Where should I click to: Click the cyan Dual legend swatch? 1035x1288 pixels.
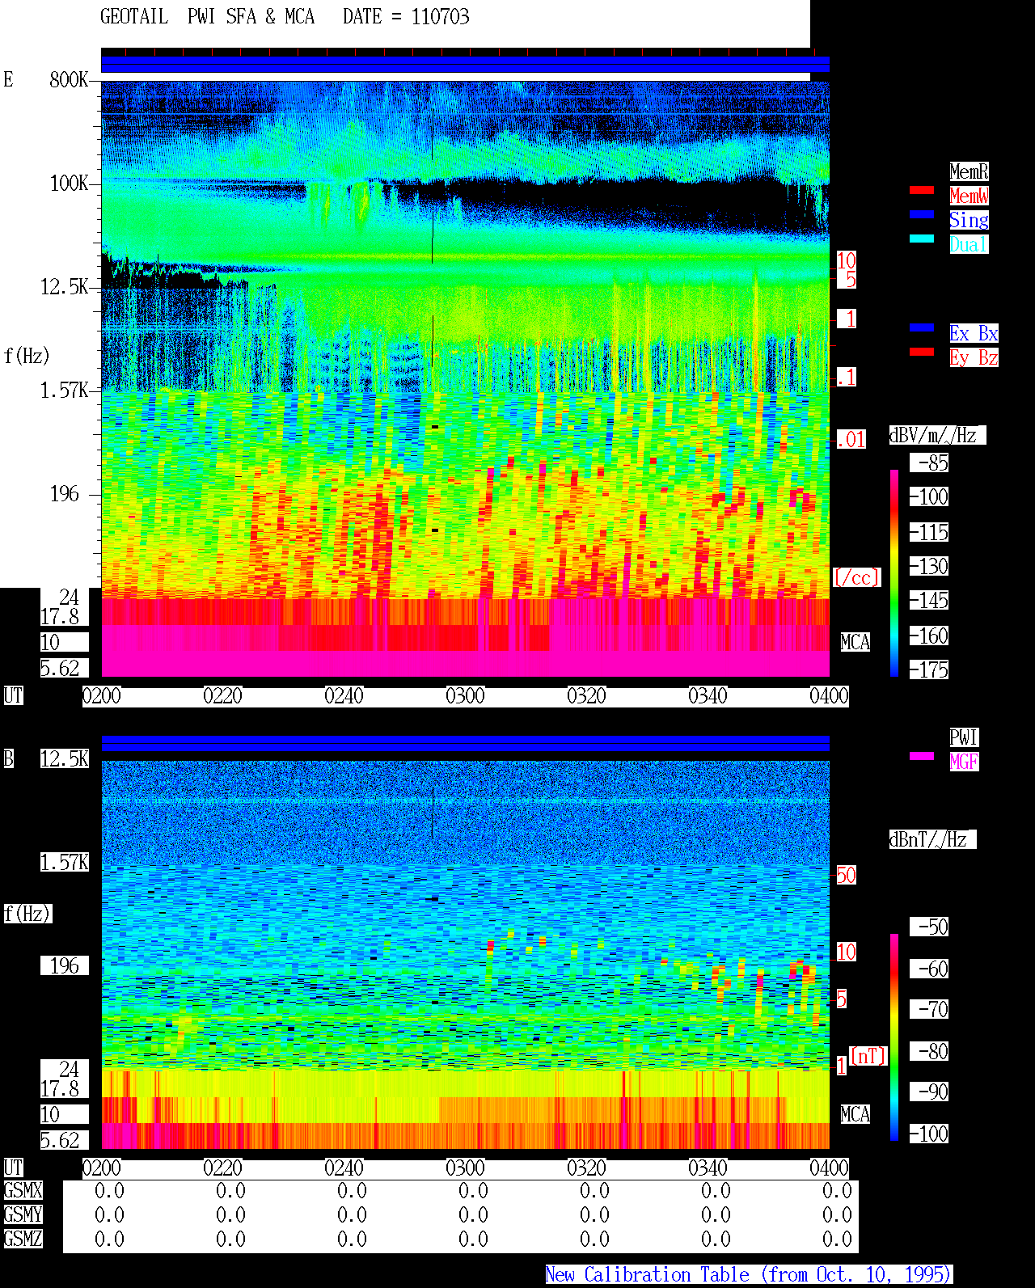(x=922, y=239)
